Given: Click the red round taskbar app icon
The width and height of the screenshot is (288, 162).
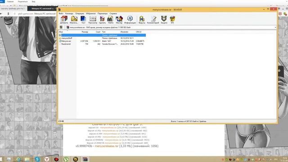Looking at the screenshot, I should coord(56,159).
